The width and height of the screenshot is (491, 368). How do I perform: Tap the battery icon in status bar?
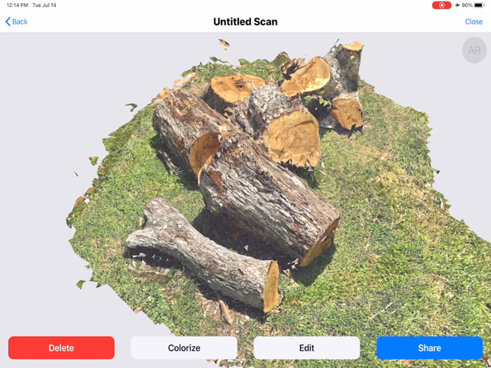coord(479,5)
